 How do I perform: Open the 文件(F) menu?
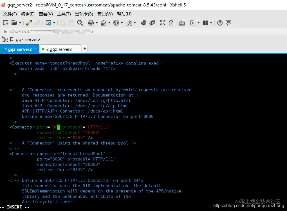click(10, 14)
